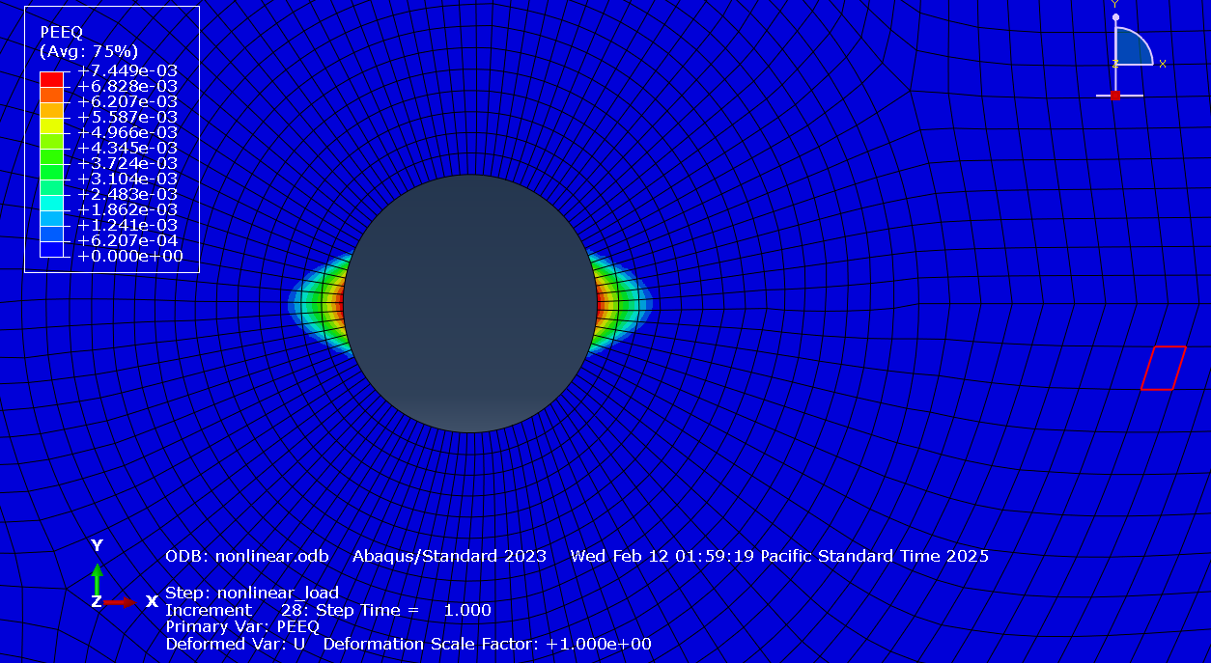Click the red origin marker of the compass
1211x663 pixels.
(1115, 96)
